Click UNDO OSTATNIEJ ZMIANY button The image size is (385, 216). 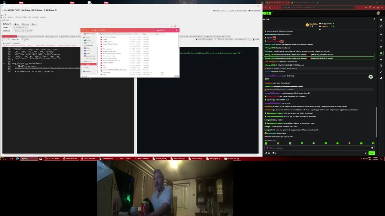tap(237, 10)
